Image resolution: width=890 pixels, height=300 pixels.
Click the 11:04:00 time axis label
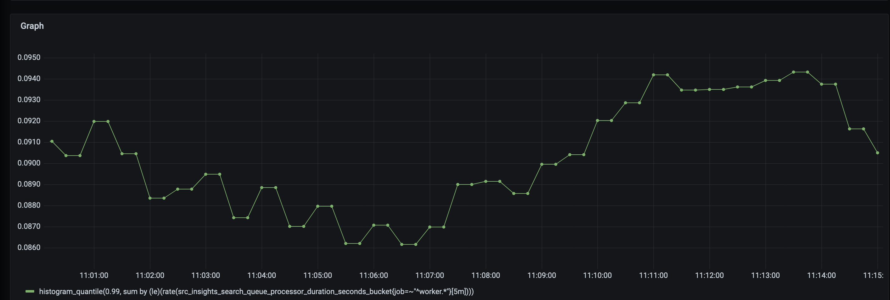click(261, 275)
